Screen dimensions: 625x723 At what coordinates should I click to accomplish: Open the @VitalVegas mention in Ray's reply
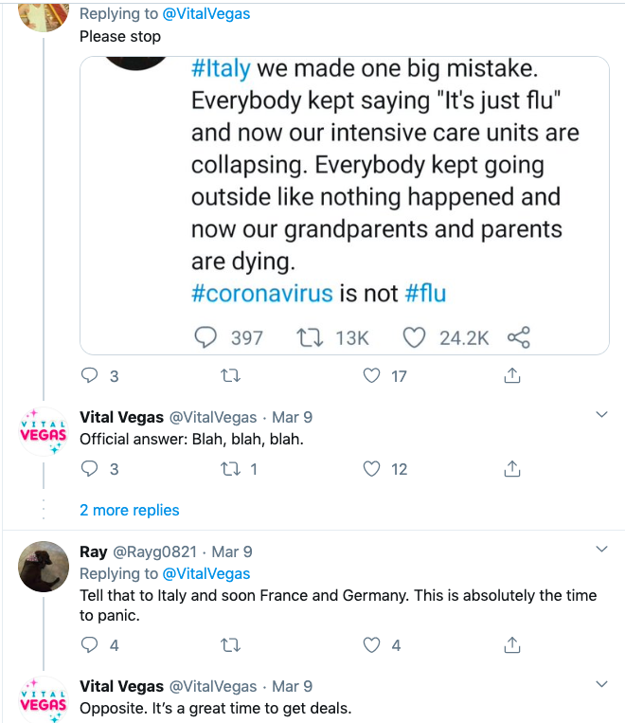[x=206, y=573]
